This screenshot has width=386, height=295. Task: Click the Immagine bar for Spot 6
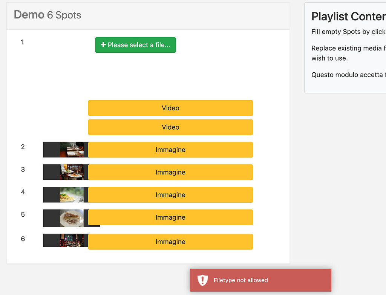(x=170, y=242)
